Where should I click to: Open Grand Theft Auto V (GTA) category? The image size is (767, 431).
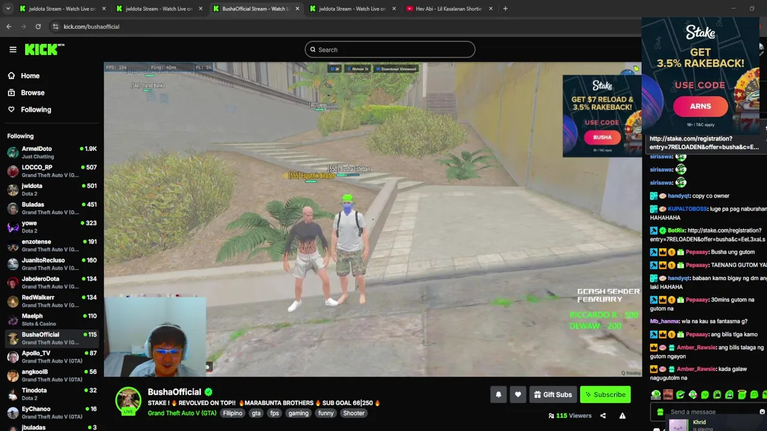pos(182,413)
